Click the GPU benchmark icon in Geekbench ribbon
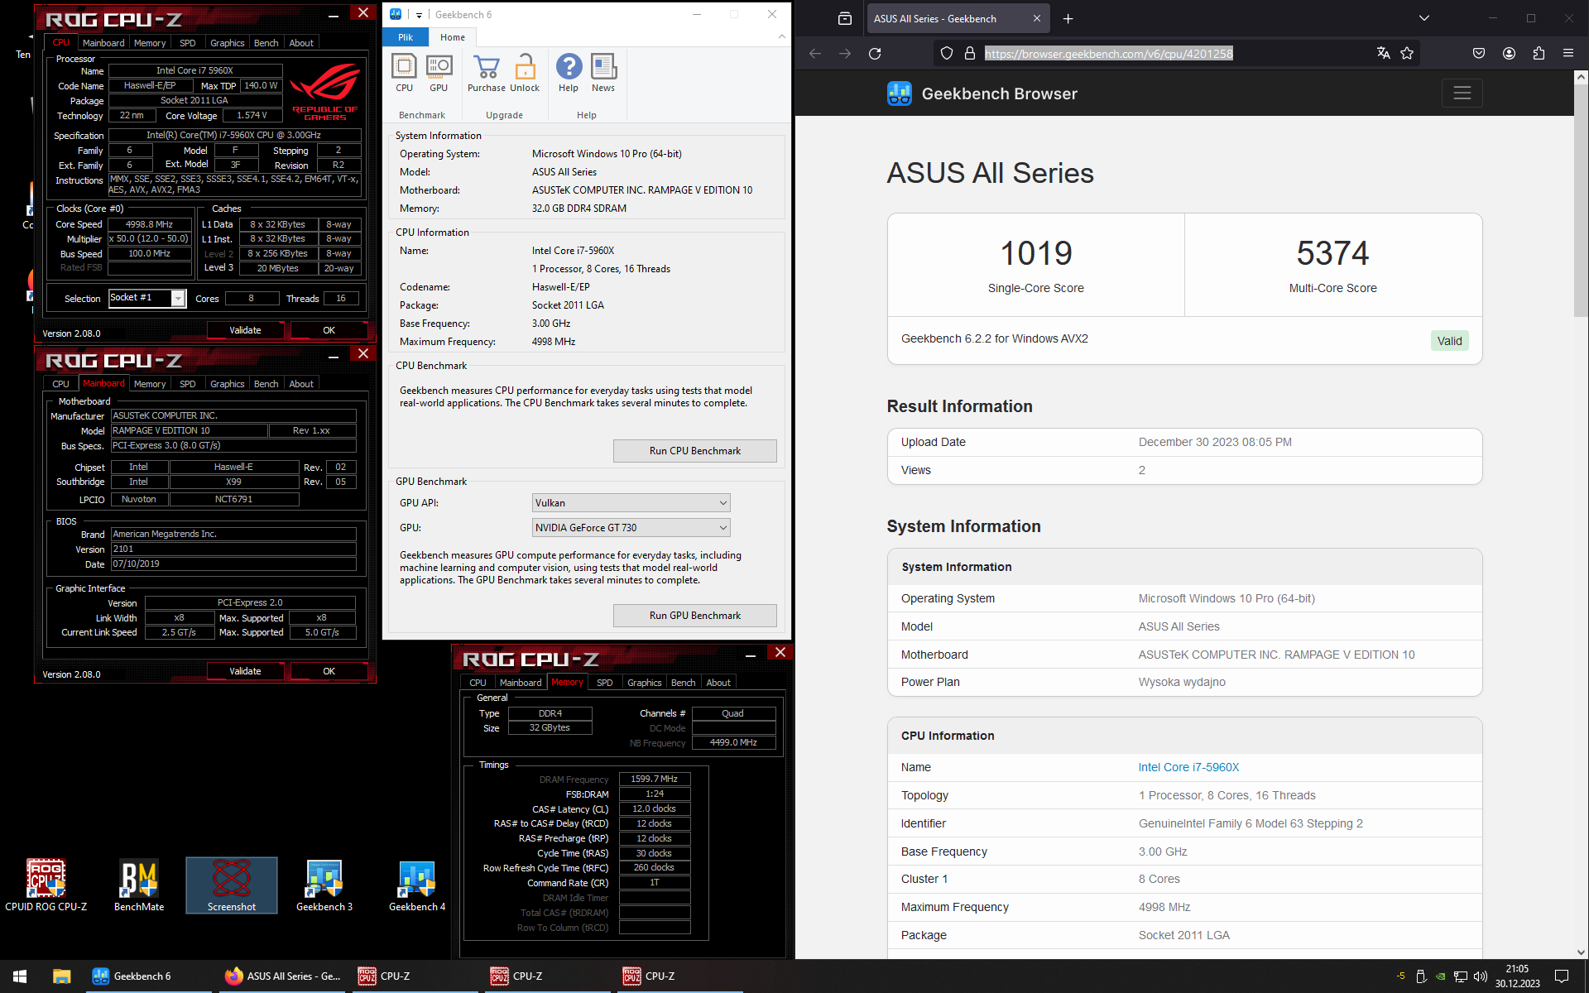1589x993 pixels. 439,73
